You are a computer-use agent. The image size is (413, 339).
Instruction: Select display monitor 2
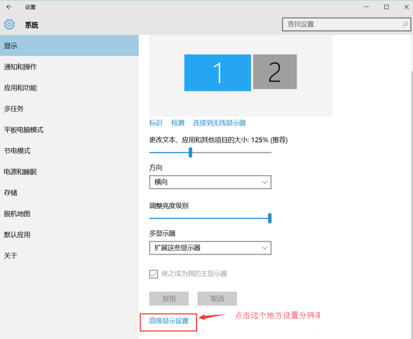pyautogui.click(x=275, y=72)
